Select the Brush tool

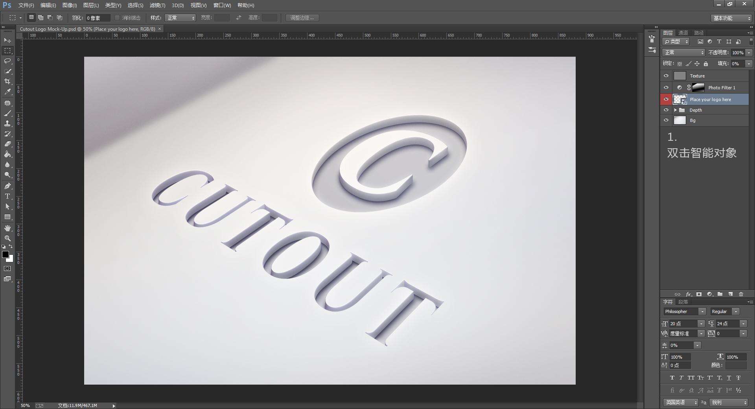(7, 113)
